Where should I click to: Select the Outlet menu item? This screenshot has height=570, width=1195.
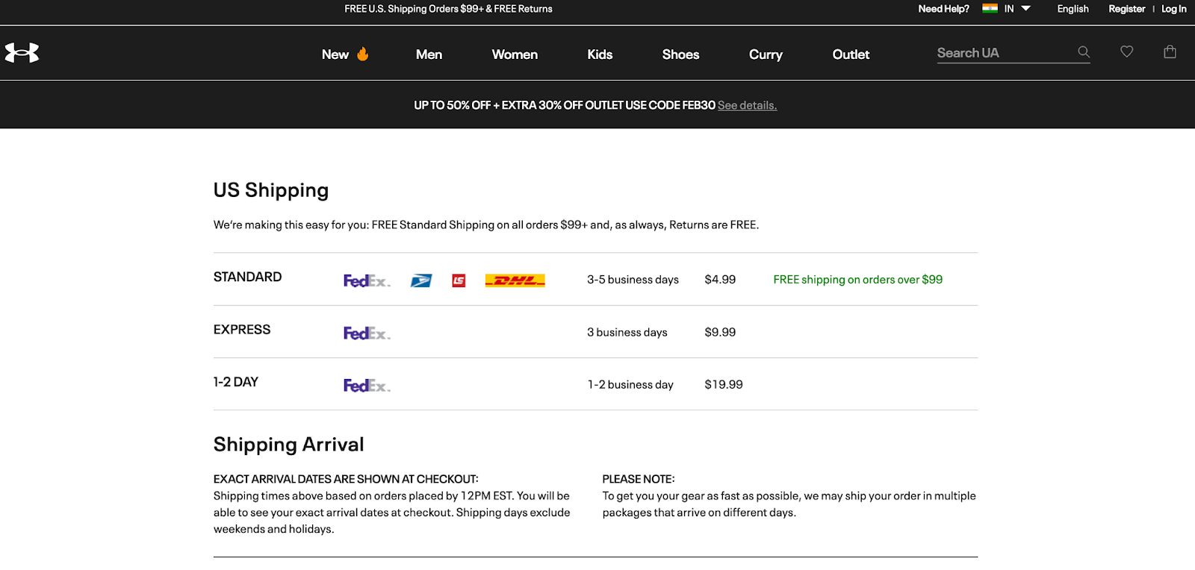point(851,54)
